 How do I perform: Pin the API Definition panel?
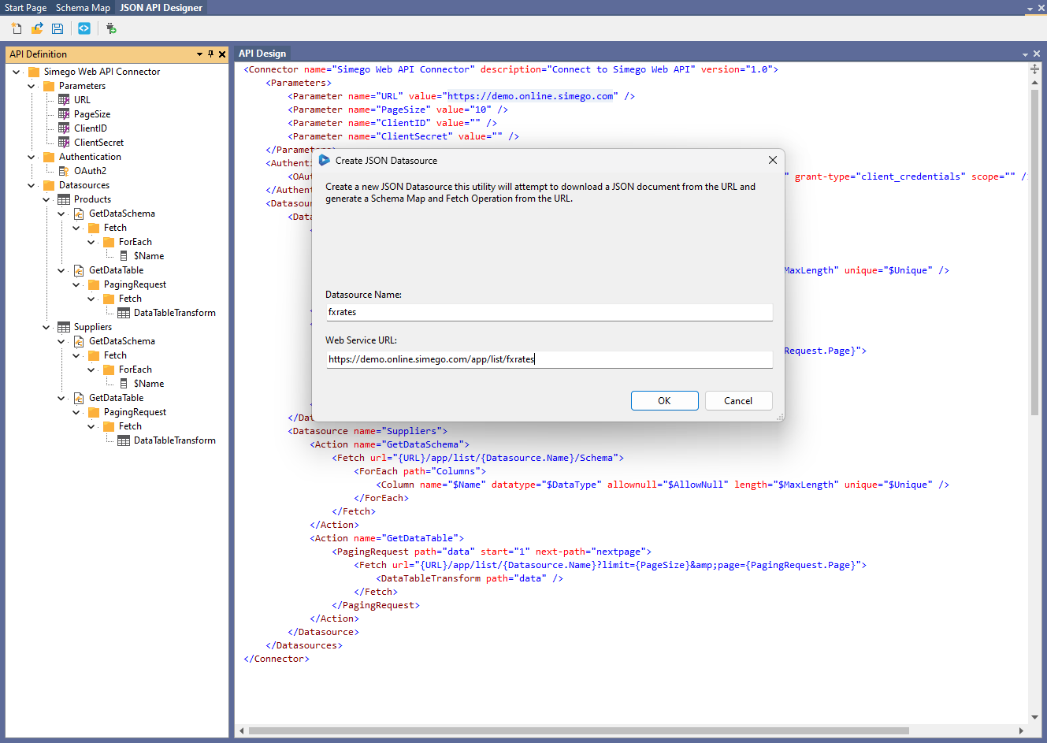pos(210,54)
